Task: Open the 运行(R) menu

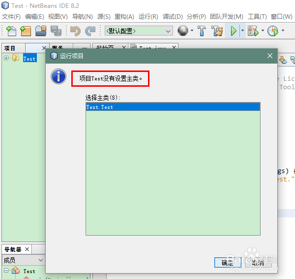Action: coord(148,17)
